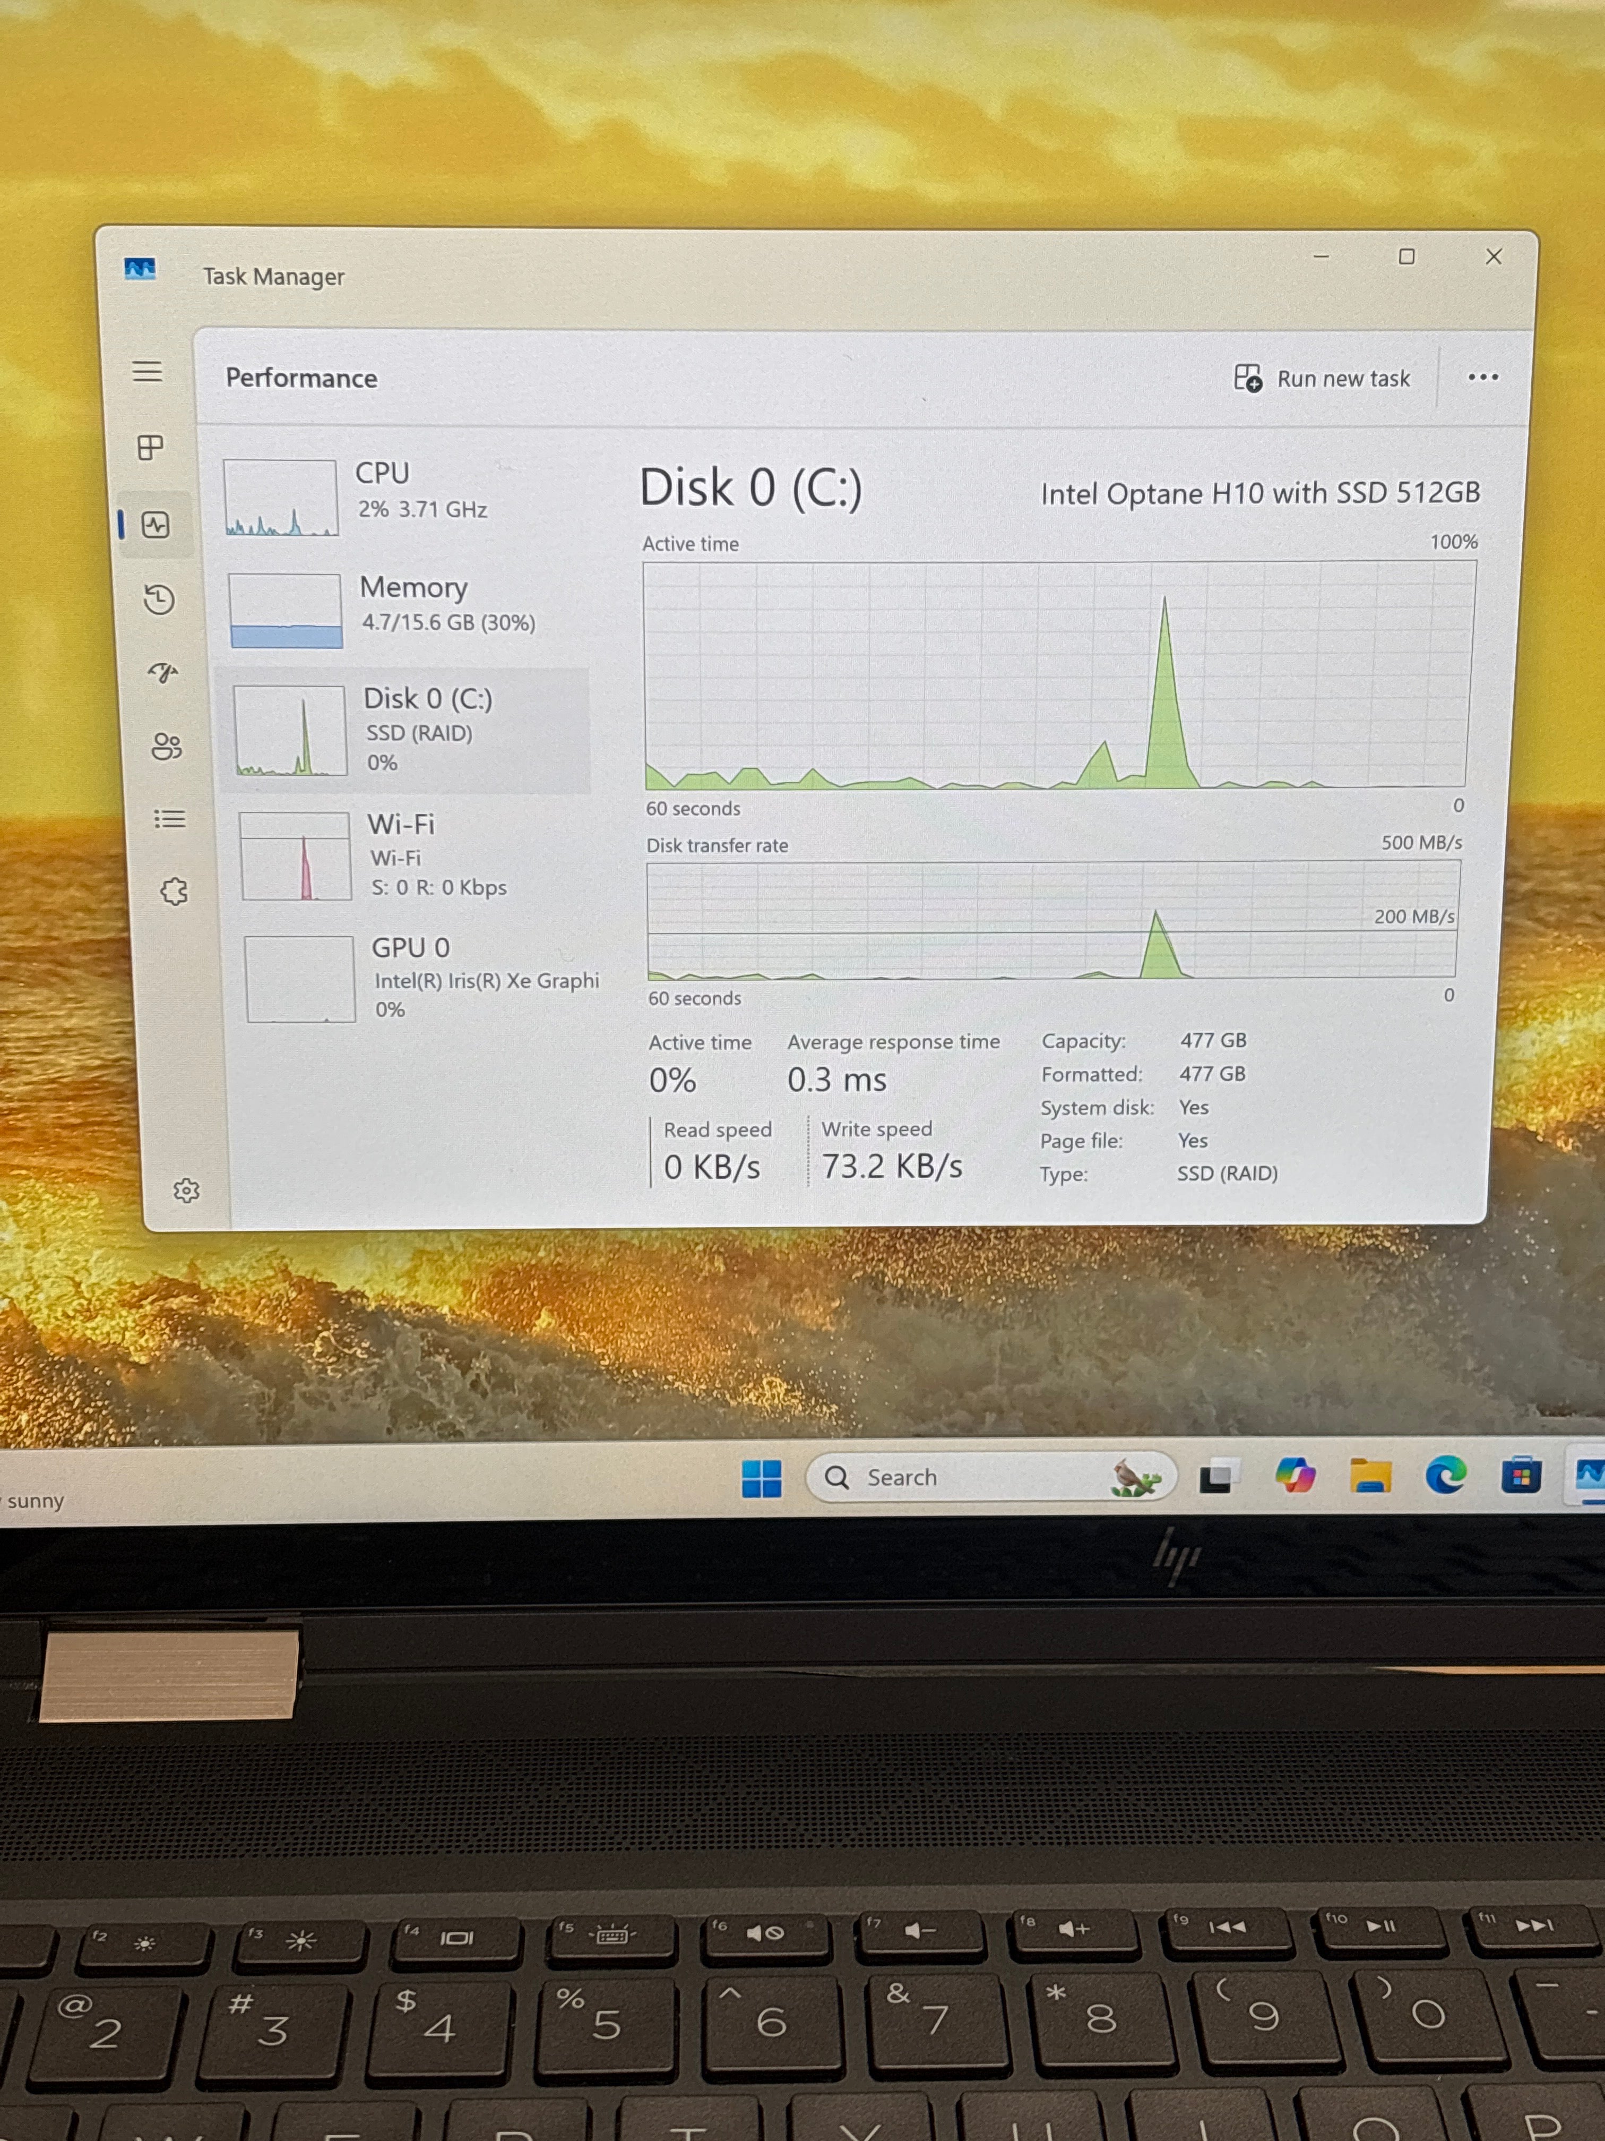Open Task Manager Settings gear
Image resolution: width=1605 pixels, height=2141 pixels.
click(186, 1191)
